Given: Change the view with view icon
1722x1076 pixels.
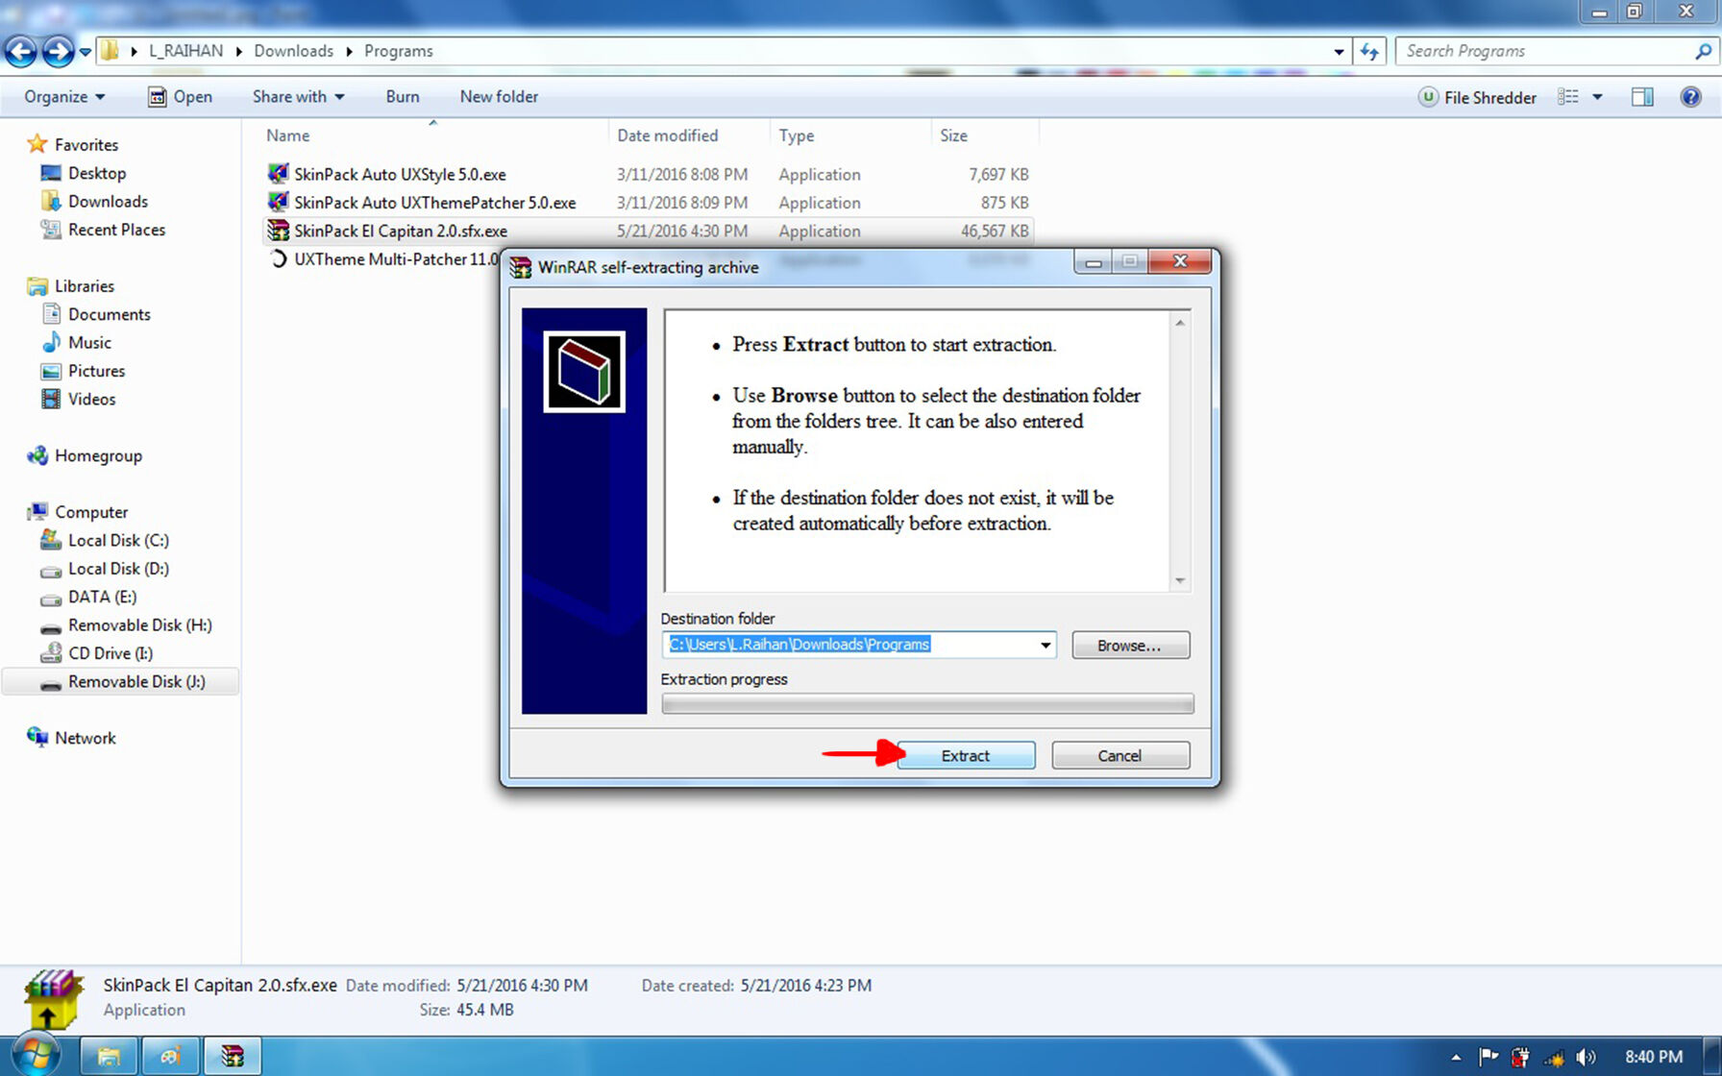Looking at the screenshot, I should pos(1568,97).
